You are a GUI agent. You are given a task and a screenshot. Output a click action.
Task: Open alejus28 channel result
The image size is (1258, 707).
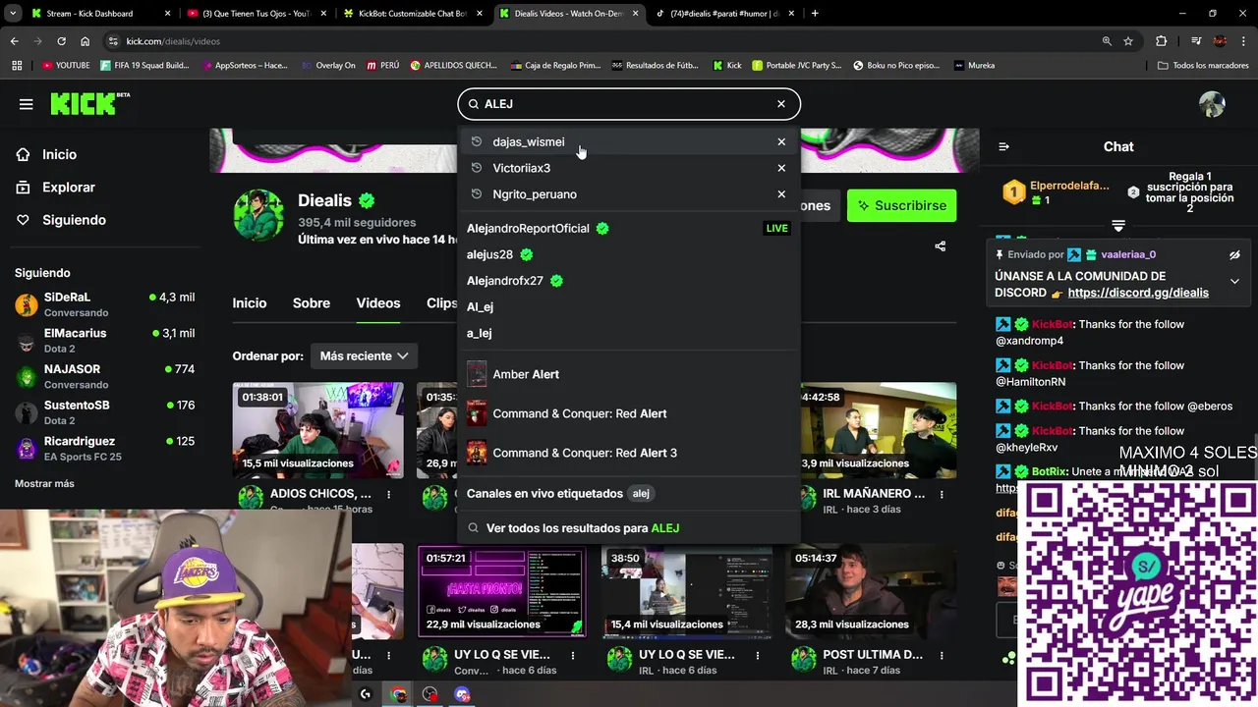point(629,254)
